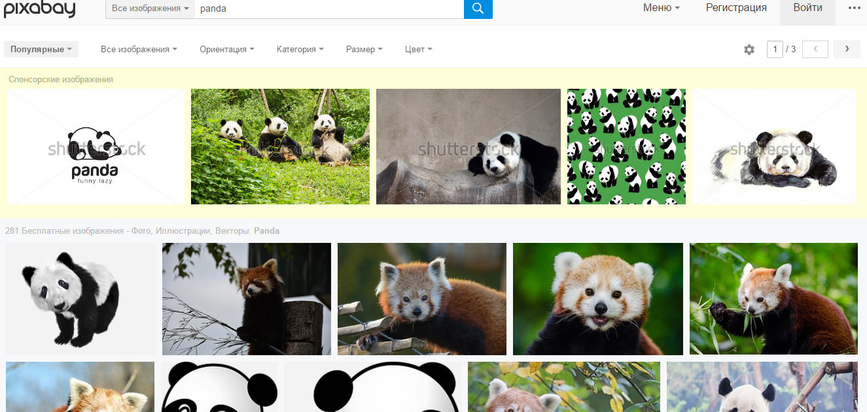Open bottom-row red panda against blue sky

click(x=80, y=387)
